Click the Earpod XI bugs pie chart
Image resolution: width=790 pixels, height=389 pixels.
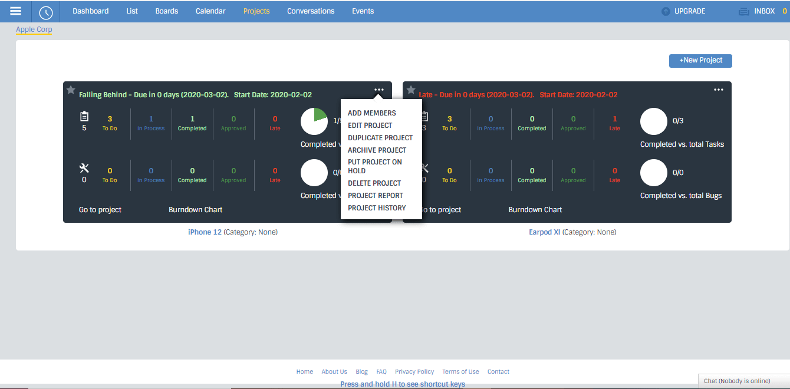pos(654,173)
